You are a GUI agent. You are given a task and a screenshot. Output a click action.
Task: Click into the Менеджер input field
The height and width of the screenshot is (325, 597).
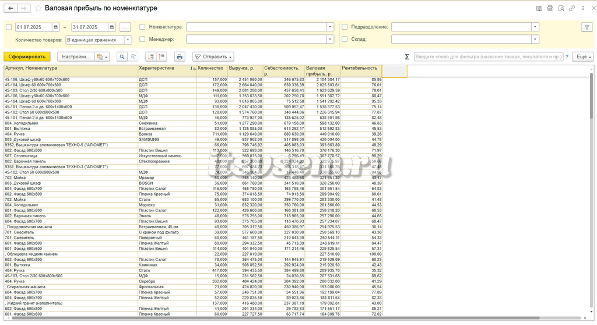pos(257,39)
